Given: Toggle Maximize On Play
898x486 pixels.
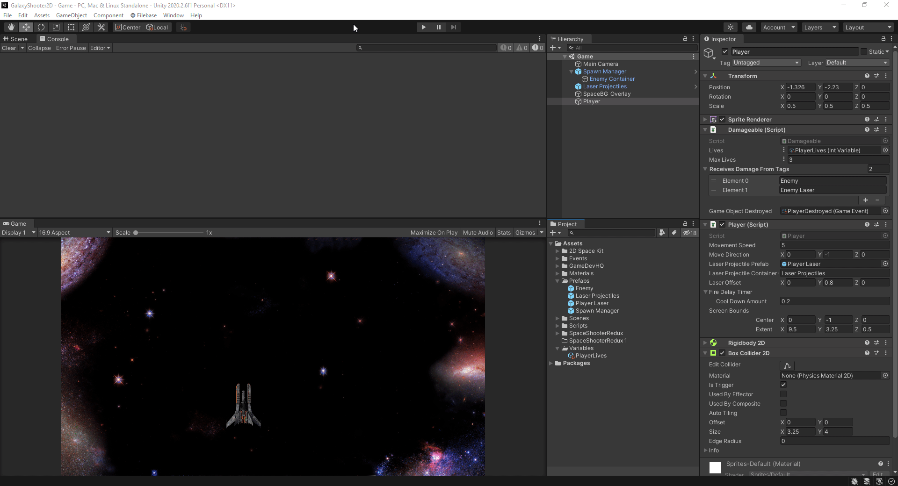Looking at the screenshot, I should [434, 232].
